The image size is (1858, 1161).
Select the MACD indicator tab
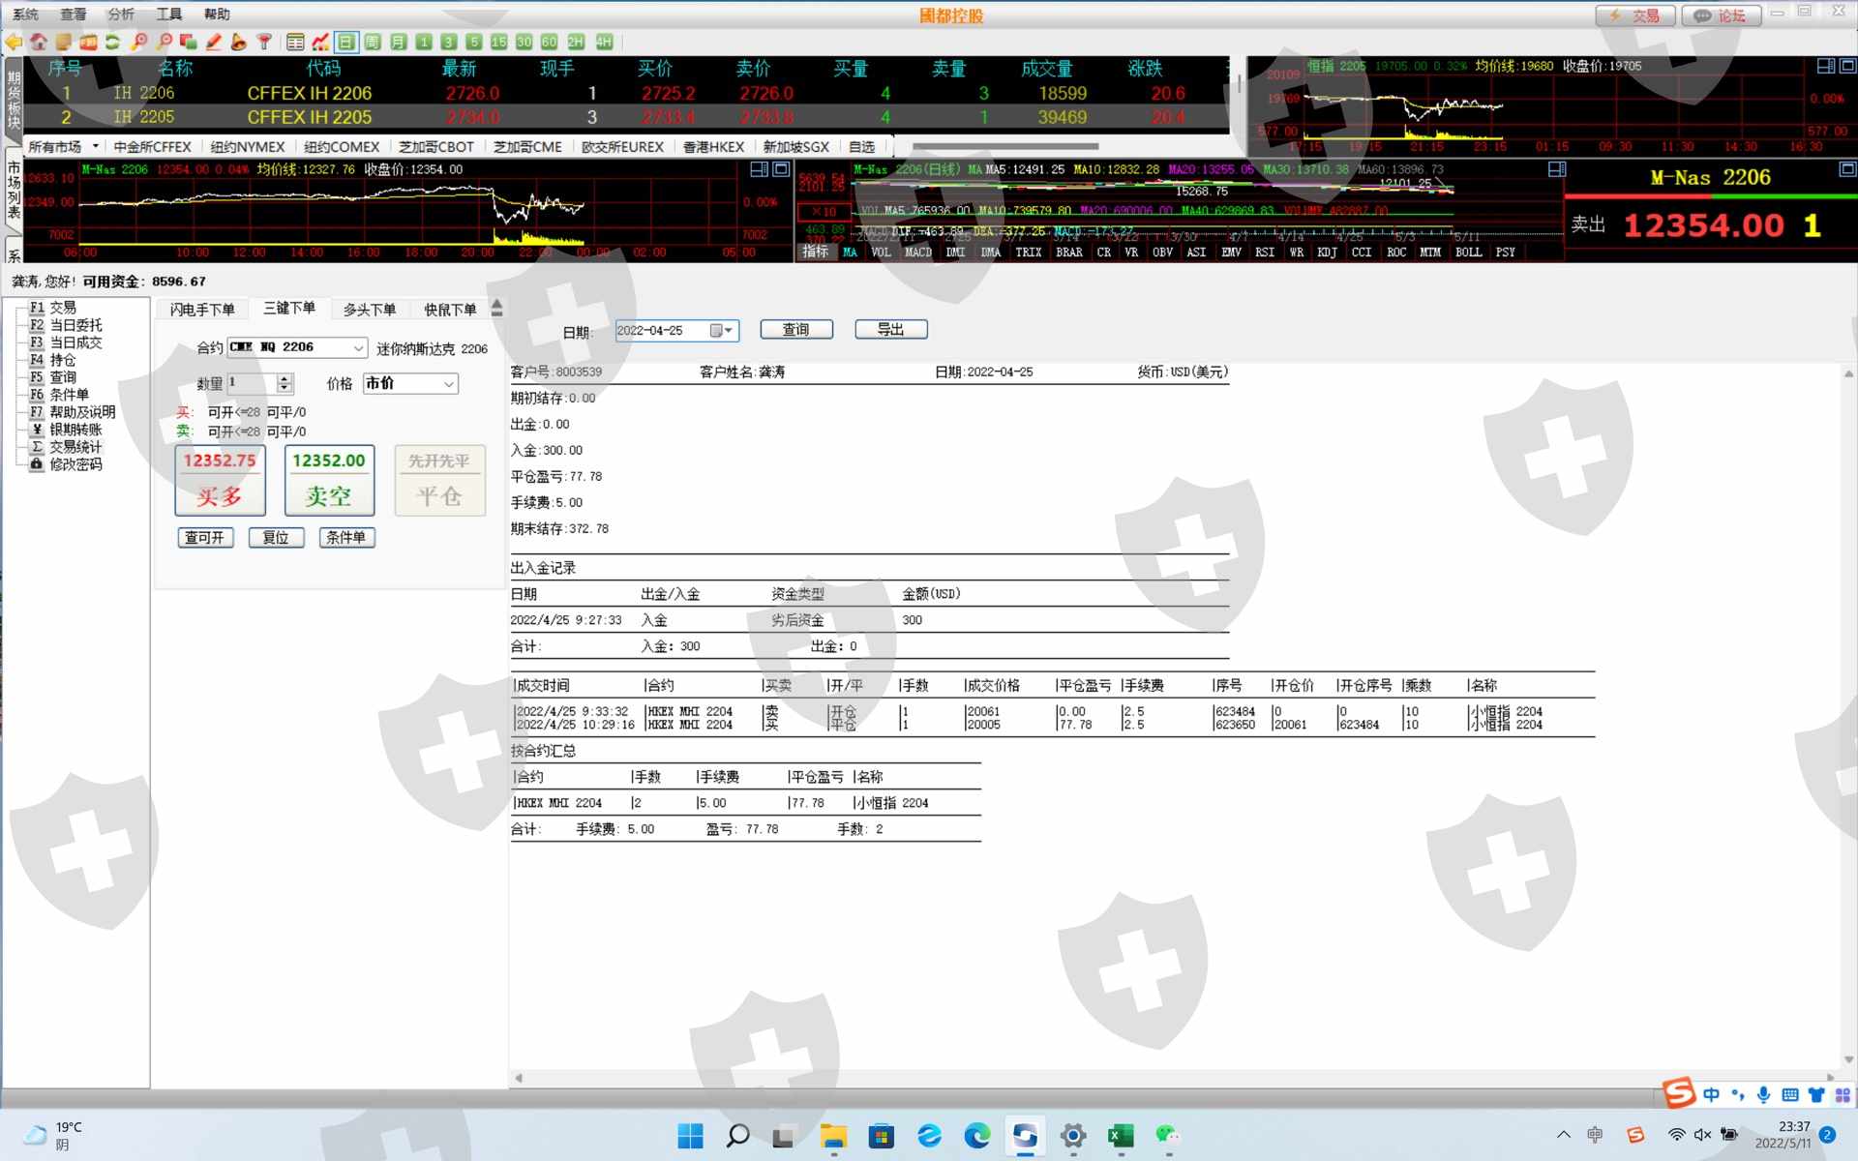click(917, 253)
